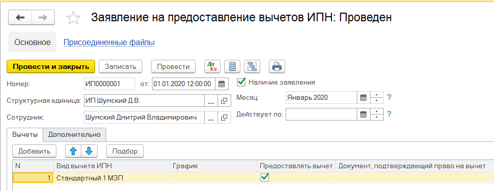Open the document structure icon
Screen dimensions: 494x191
pyautogui.click(x=252, y=66)
